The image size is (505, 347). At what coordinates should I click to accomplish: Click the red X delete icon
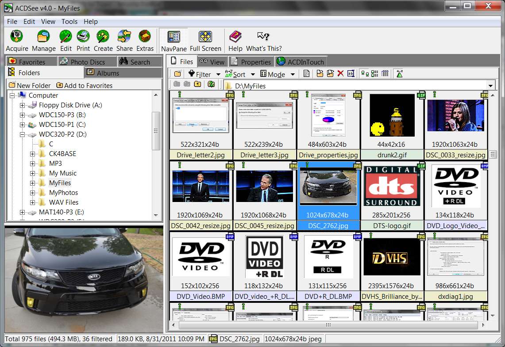pos(340,74)
